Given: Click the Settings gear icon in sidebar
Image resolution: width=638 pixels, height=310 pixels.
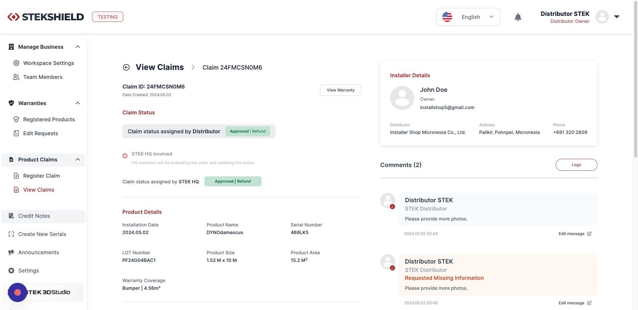Looking at the screenshot, I should 11,271.
